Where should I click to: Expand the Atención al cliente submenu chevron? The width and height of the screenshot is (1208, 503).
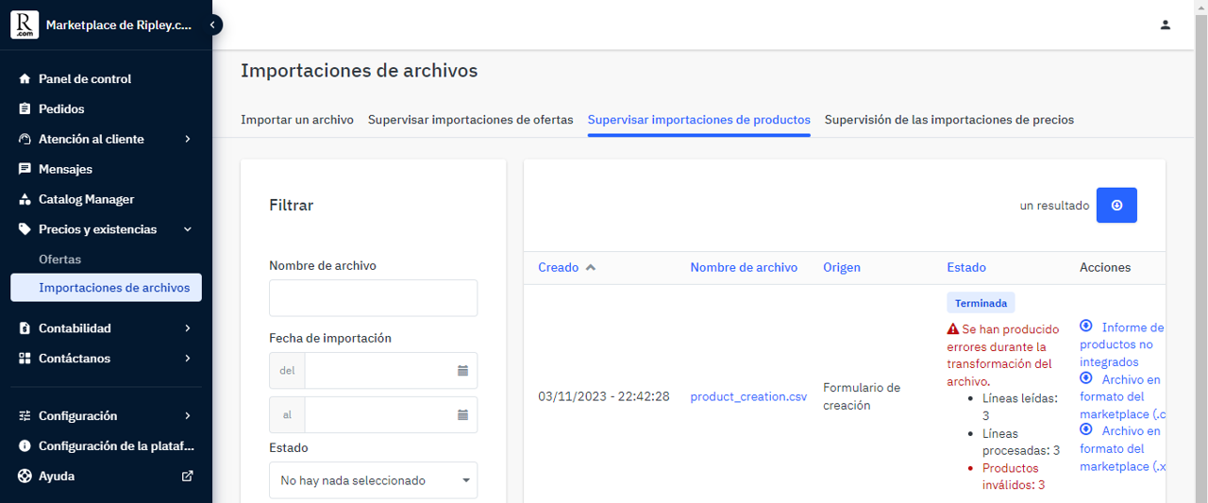coord(188,140)
